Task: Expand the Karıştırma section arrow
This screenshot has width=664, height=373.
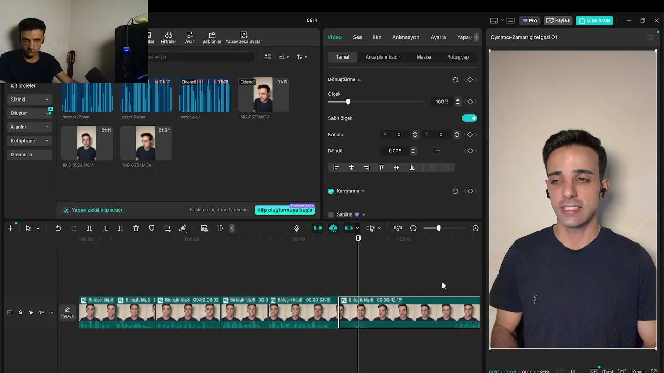Action: coord(363,191)
